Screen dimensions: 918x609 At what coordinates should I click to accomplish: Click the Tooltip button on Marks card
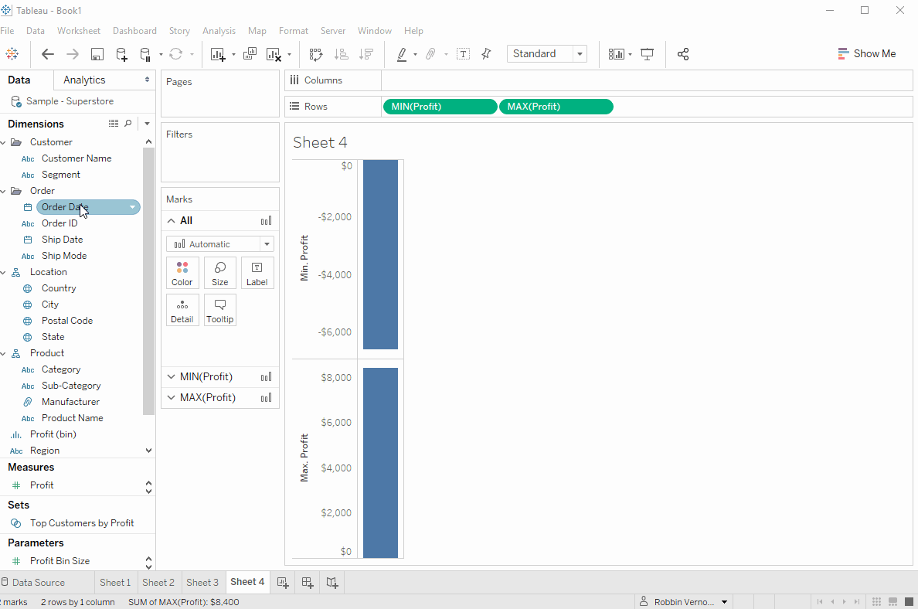[220, 310]
